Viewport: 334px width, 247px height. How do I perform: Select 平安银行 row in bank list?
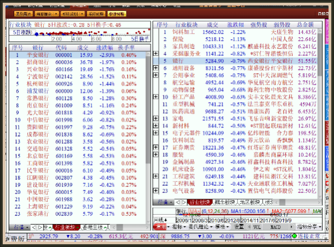pos(77,55)
